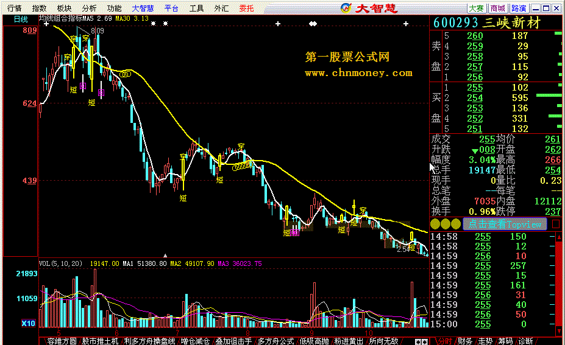Click the www.chnmoney.com link text
565x345 pixels.
[x=358, y=72]
